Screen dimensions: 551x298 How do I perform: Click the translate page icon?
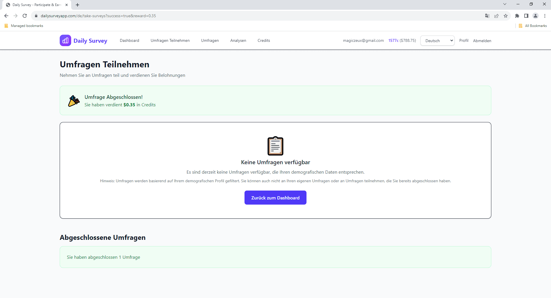(487, 16)
